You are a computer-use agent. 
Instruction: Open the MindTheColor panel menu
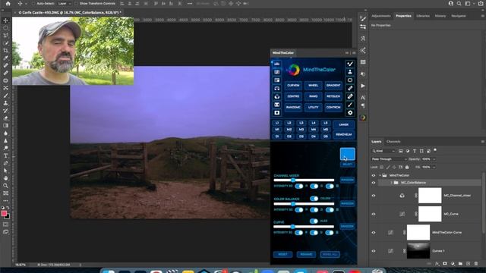(354, 53)
